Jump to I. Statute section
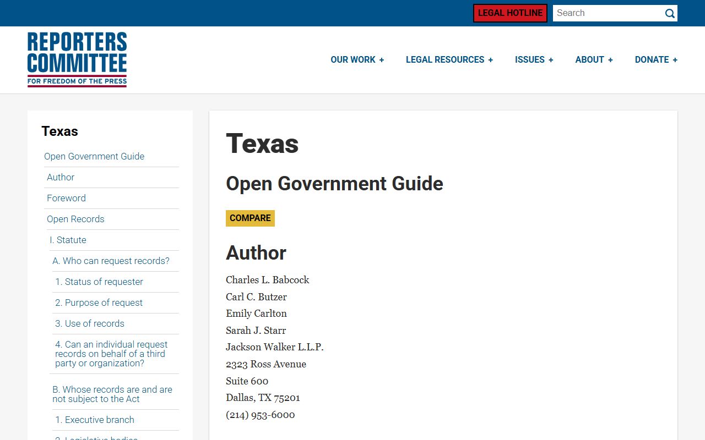Screen dimensions: 705x440 coord(68,240)
